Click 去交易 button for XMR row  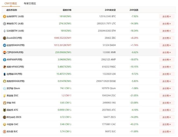tap(167, 52)
